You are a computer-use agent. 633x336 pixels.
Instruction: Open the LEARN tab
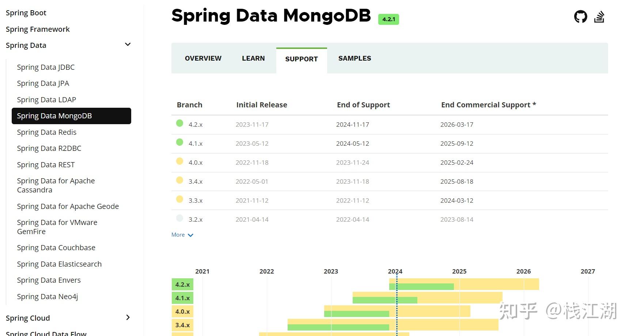pos(253,58)
